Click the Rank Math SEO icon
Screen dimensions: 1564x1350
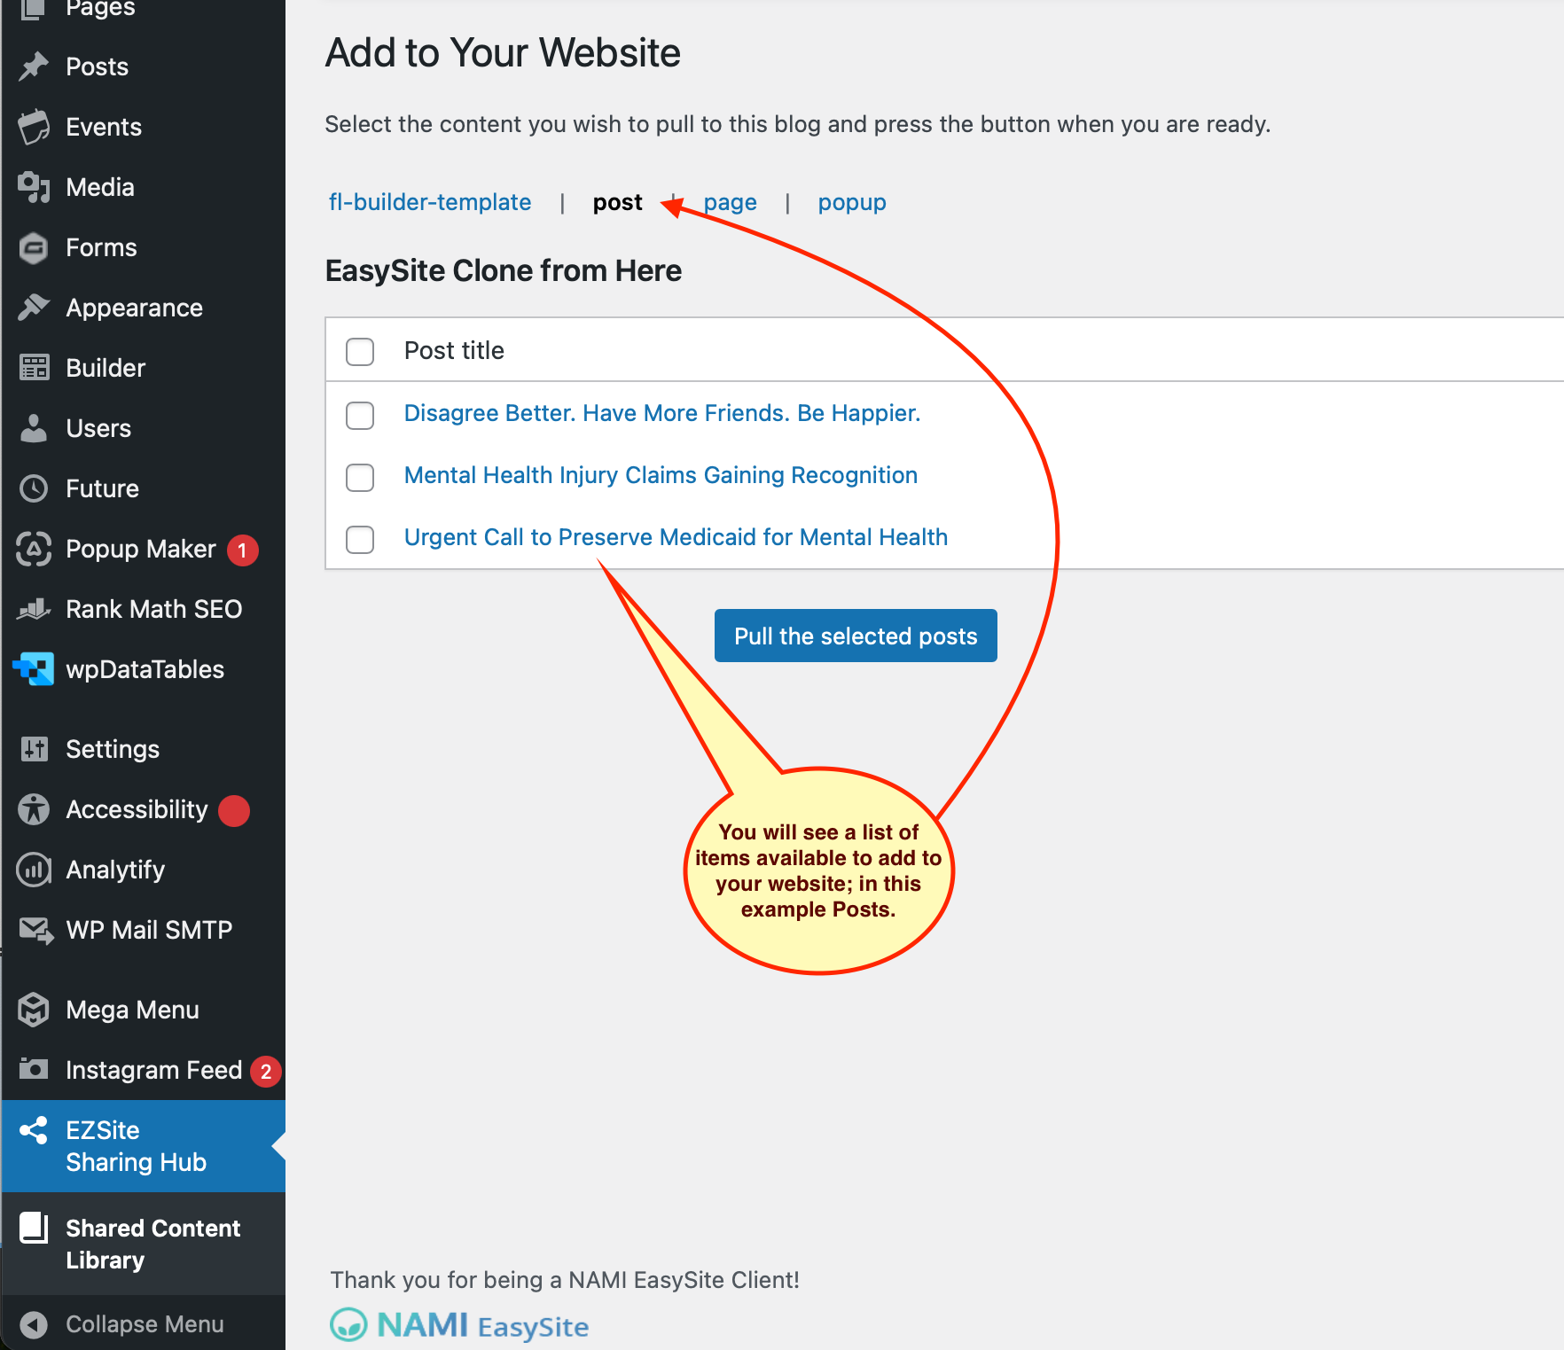pyautogui.click(x=34, y=609)
